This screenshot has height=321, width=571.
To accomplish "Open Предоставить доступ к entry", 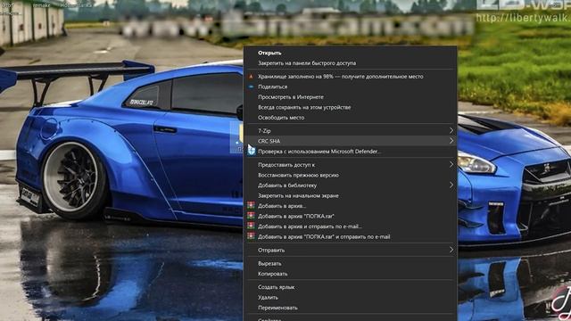I will (x=350, y=164).
